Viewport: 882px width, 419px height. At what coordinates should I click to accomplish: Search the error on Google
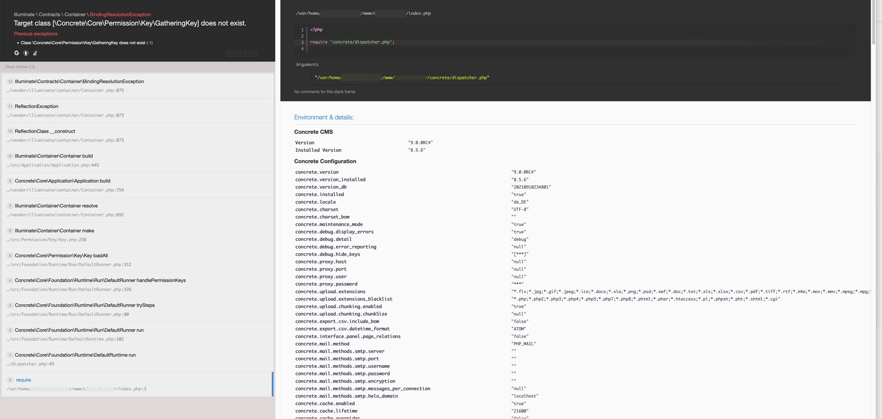click(x=17, y=53)
